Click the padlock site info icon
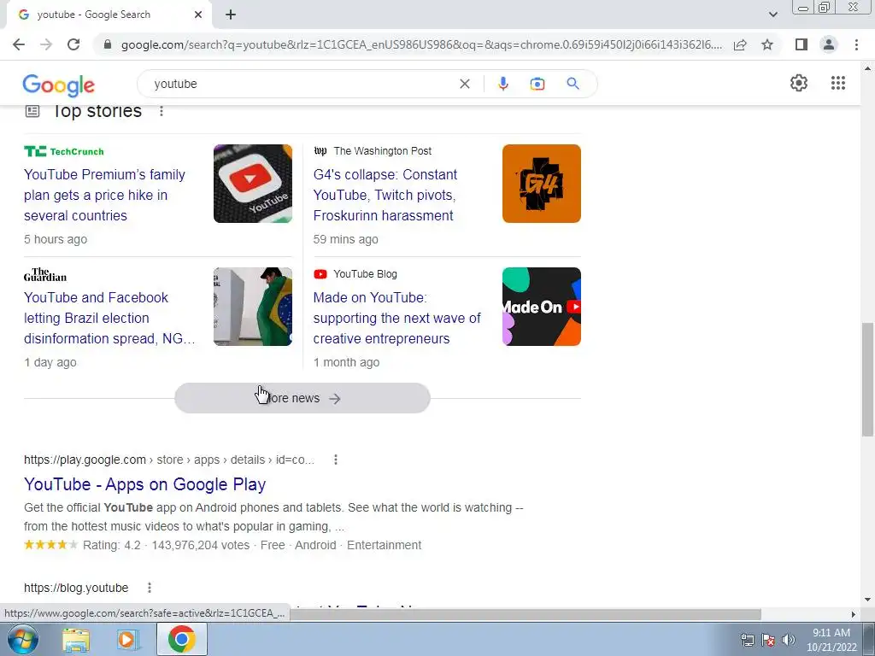 [x=108, y=44]
